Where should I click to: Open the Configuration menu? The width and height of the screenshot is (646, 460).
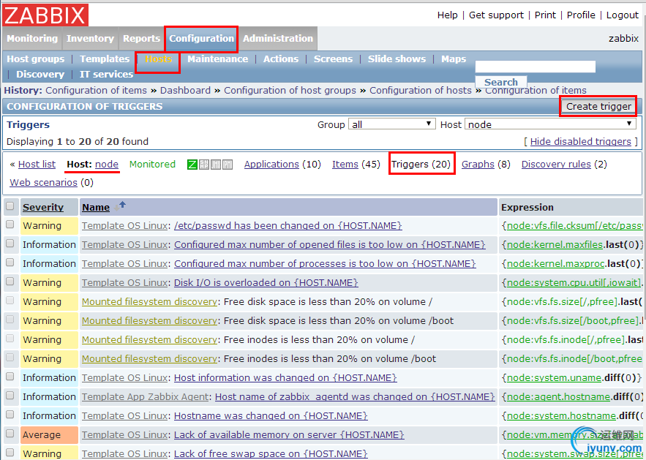click(x=201, y=38)
